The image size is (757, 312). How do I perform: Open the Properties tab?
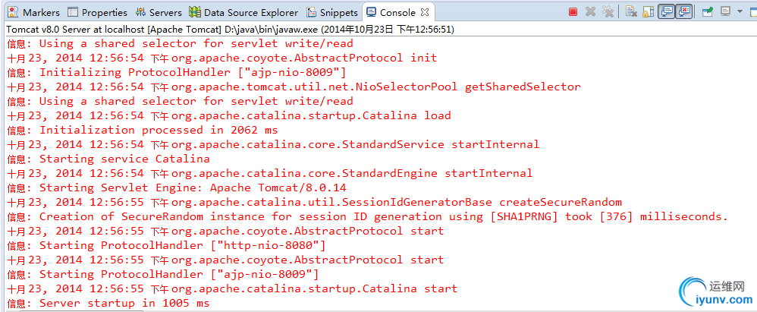[x=97, y=12]
